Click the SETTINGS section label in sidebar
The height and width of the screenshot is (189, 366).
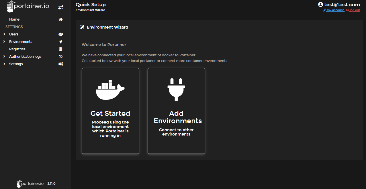(x=14, y=27)
